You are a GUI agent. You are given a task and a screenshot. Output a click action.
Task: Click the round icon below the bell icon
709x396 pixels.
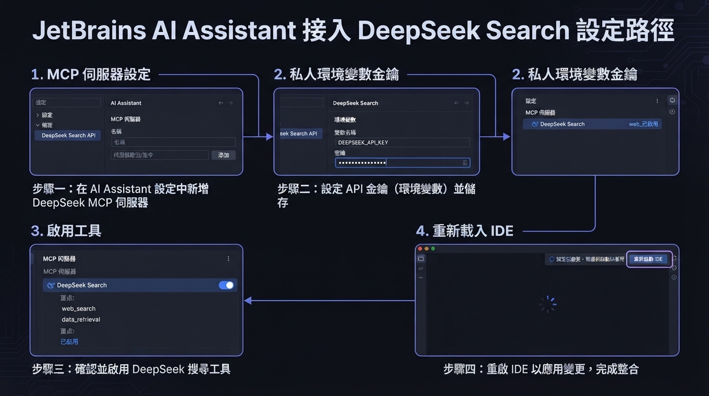672,112
